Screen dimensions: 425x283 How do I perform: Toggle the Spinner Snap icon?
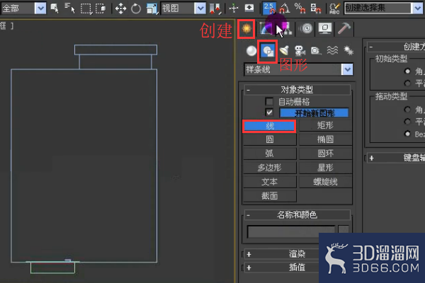pyautogui.click(x=315, y=8)
